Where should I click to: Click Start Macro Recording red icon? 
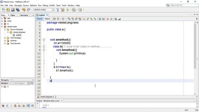(108, 19)
